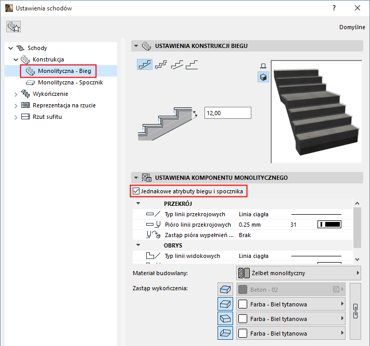This screenshot has height=346, width=370.
Task: Open the Beton - 02 surface dropdown
Action: [x=291, y=289]
